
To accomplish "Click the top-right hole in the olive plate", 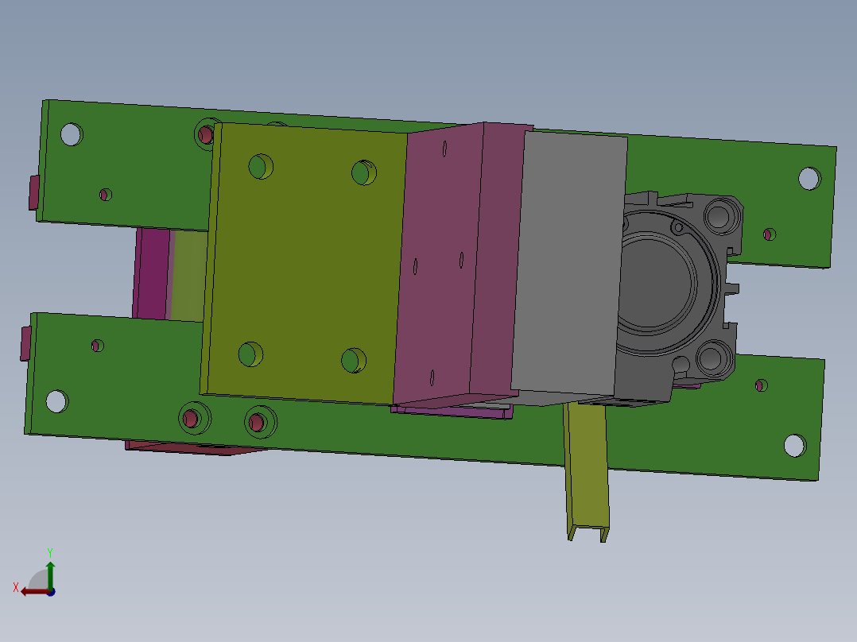I will click(x=363, y=172).
